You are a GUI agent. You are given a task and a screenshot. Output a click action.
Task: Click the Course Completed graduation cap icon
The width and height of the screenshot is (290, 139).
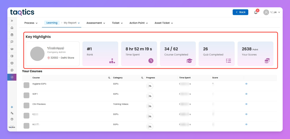pos(189,61)
